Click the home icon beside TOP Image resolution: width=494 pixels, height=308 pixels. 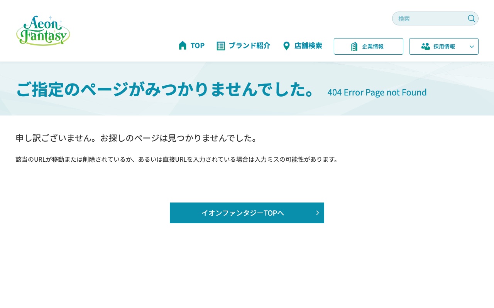click(x=183, y=45)
